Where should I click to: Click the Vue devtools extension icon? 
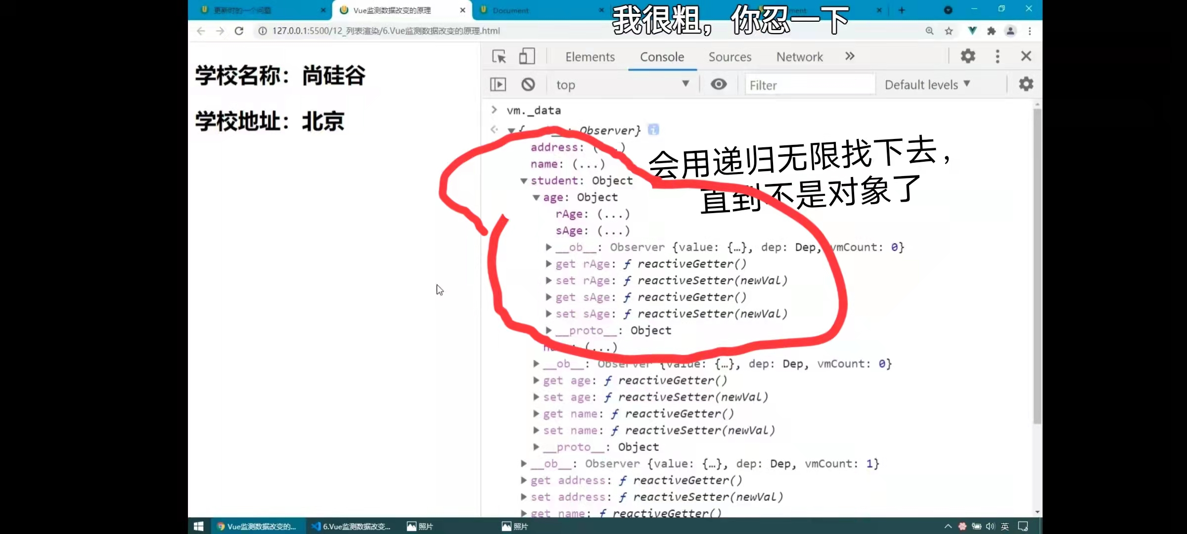tap(972, 31)
